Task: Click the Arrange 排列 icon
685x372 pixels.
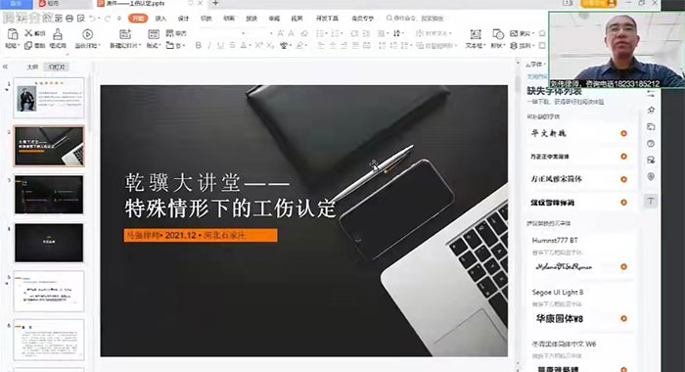Action: 514,45
